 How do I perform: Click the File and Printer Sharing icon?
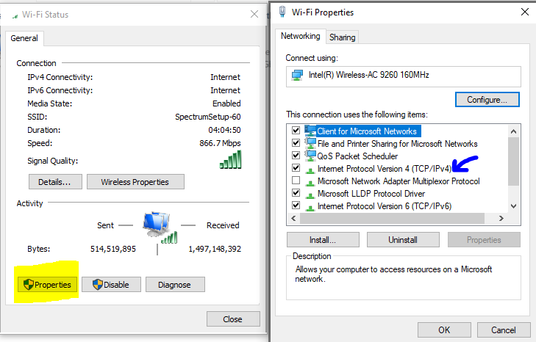pyautogui.click(x=310, y=144)
